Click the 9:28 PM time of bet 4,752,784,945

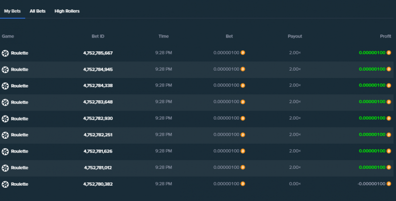click(164, 69)
